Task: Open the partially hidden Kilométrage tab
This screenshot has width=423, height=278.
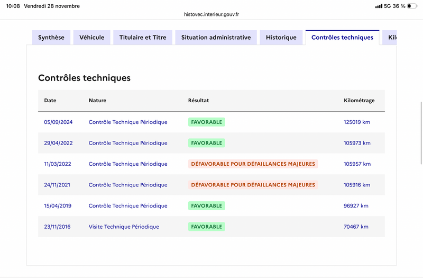Action: tap(391, 38)
